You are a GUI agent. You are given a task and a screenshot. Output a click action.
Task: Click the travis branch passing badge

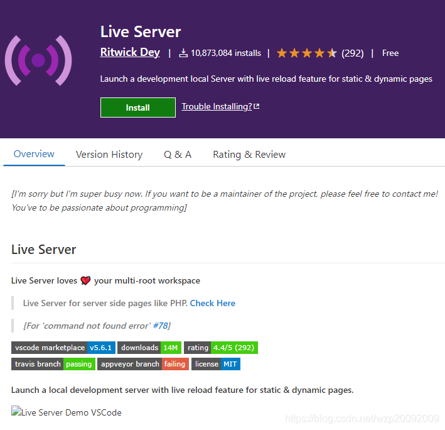[53, 364]
